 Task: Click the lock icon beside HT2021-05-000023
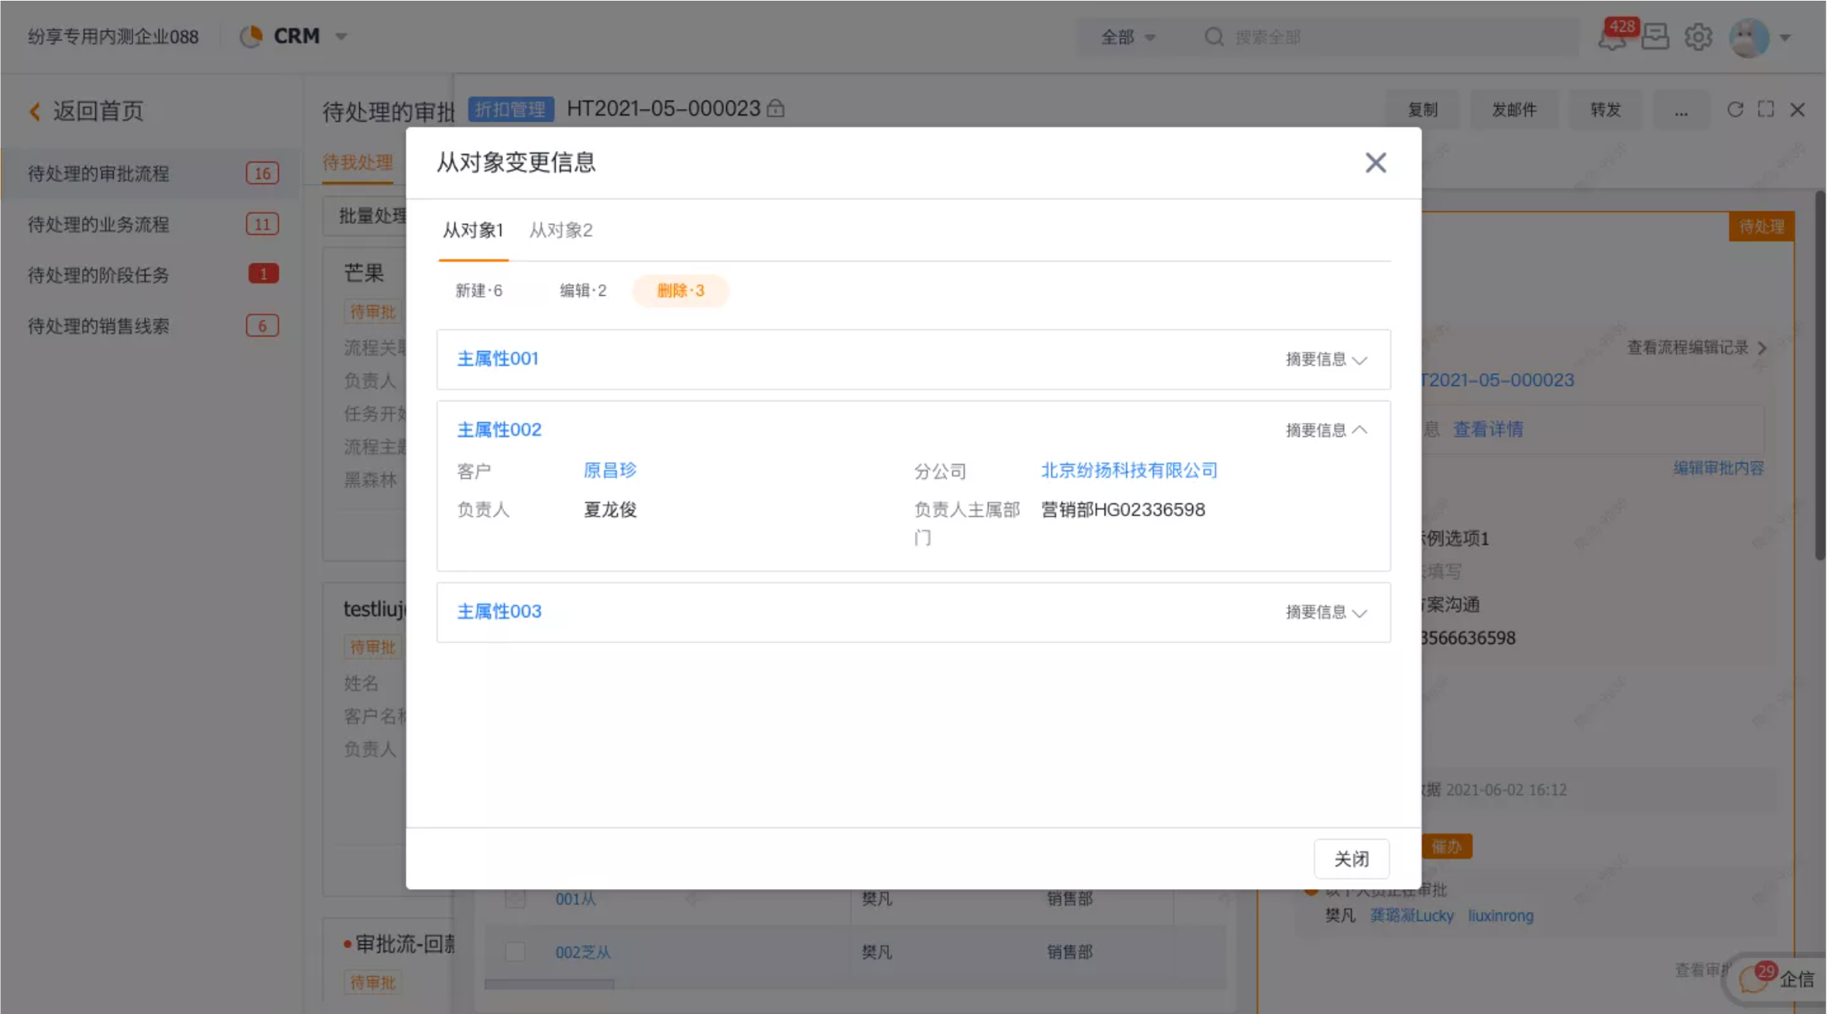[x=775, y=109]
